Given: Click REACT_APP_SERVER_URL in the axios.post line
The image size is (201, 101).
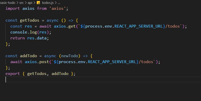Looking at the screenshot, I should click(112, 62).
